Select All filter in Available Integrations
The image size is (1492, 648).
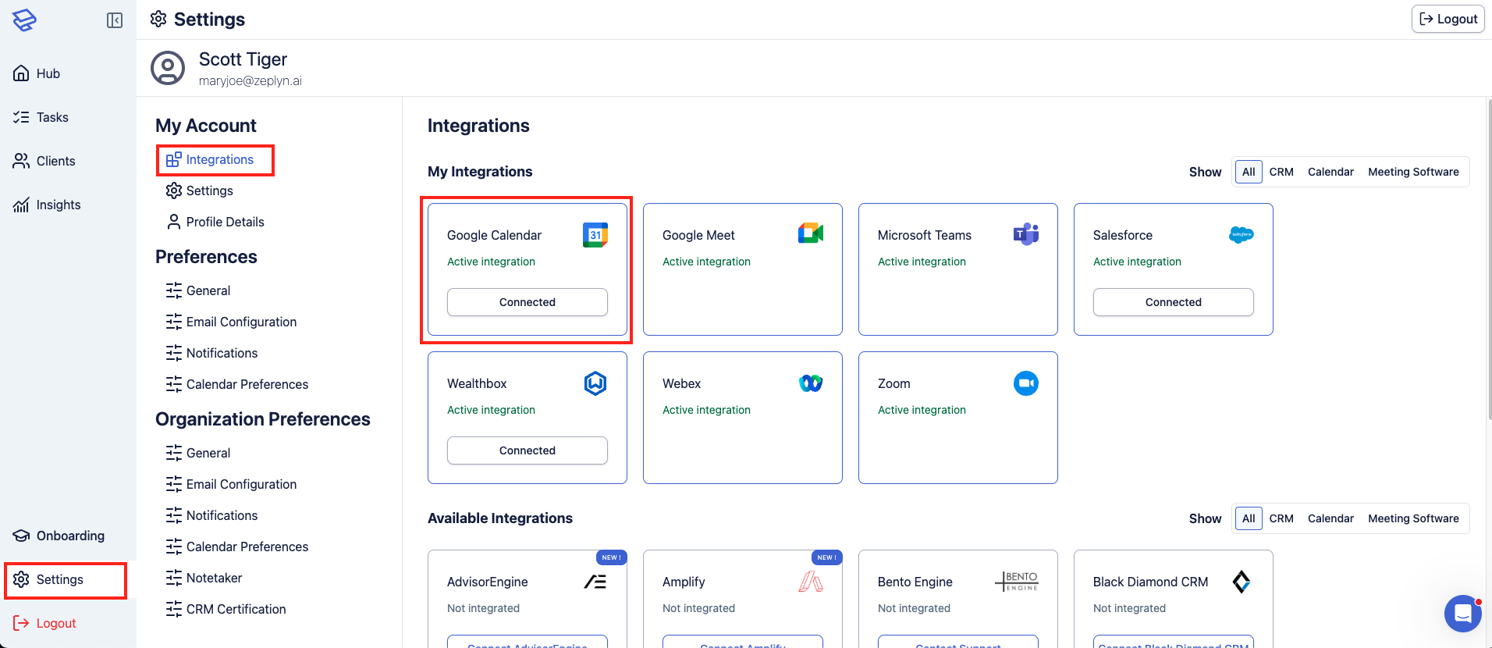(x=1248, y=518)
